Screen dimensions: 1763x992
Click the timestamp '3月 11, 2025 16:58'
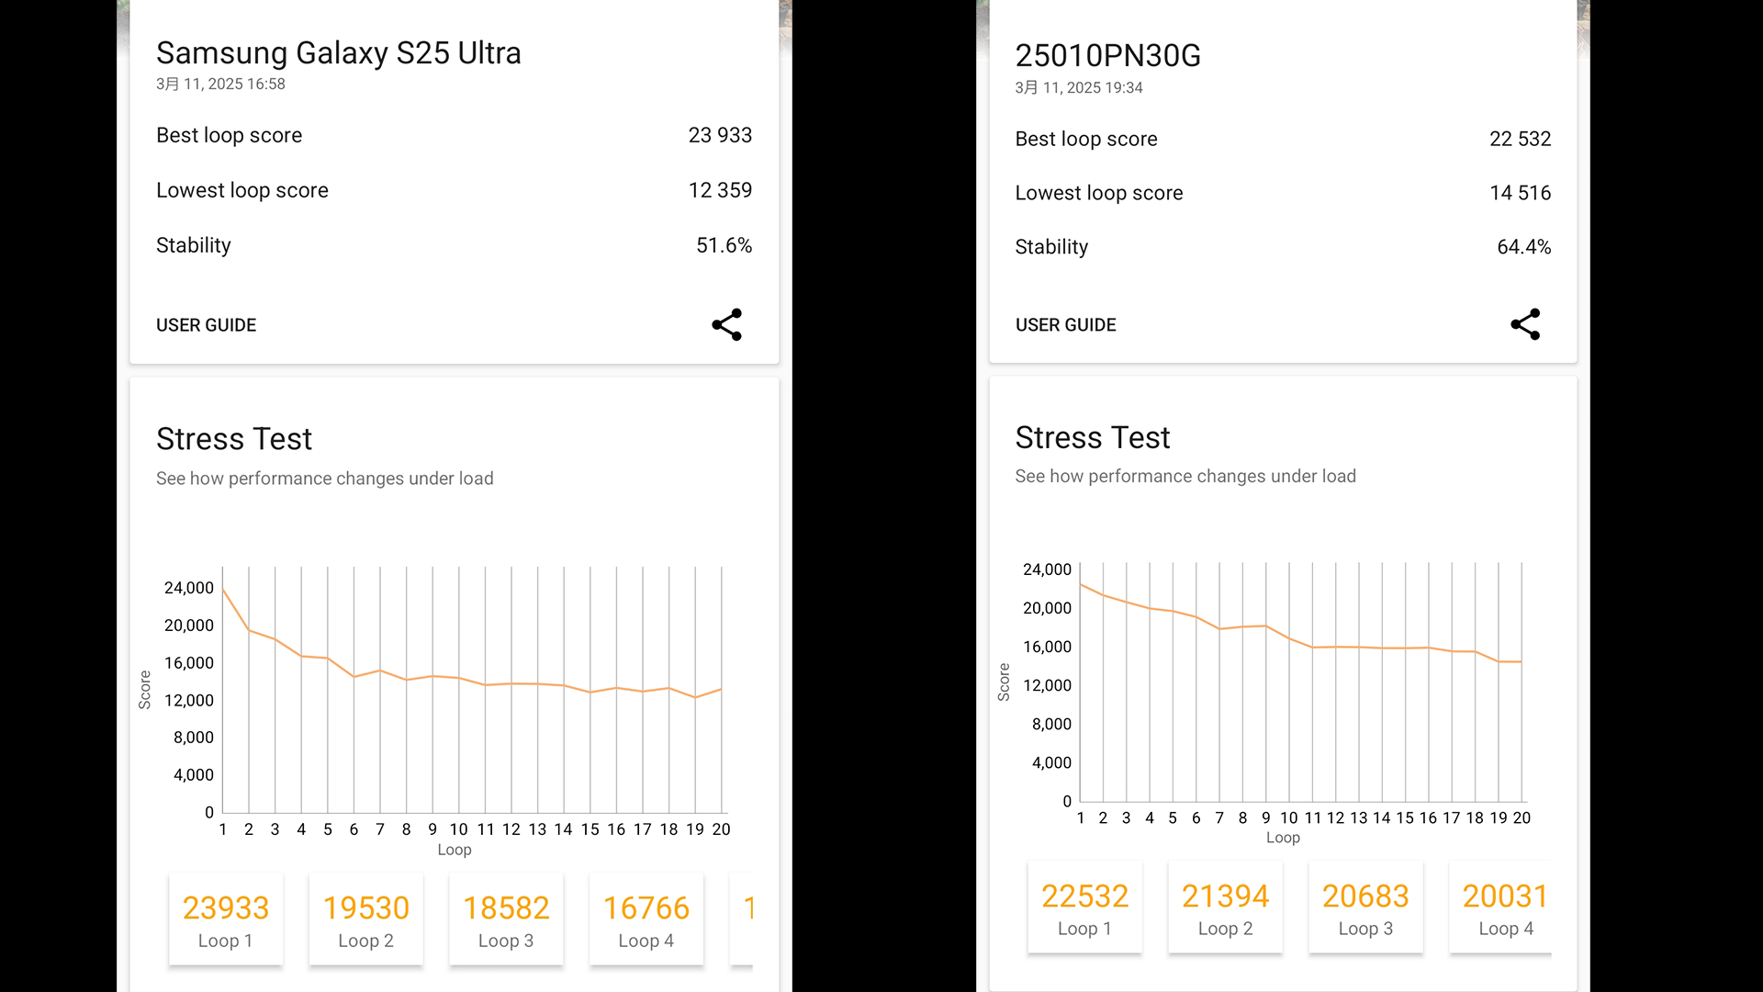click(x=220, y=84)
